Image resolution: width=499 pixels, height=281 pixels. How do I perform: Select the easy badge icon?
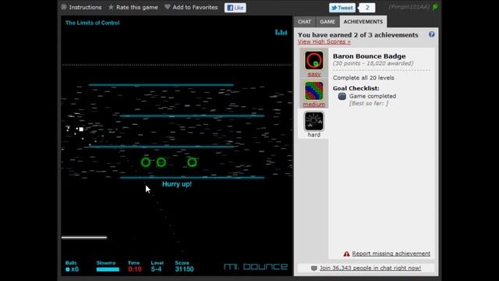pos(313,60)
